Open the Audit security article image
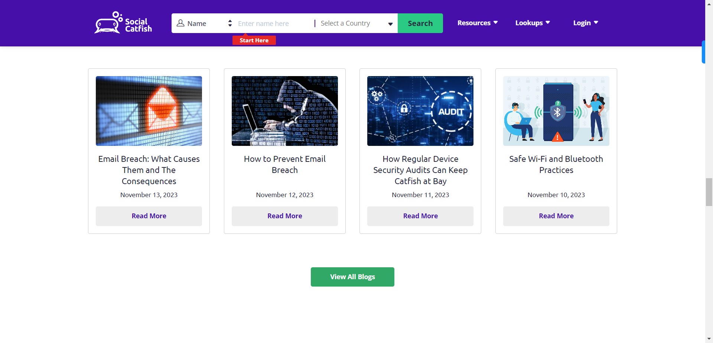 point(420,111)
